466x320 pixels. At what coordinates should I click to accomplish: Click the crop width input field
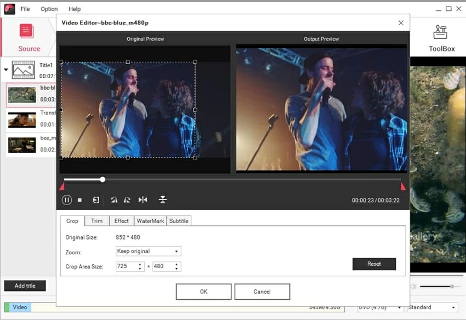pyautogui.click(x=126, y=267)
